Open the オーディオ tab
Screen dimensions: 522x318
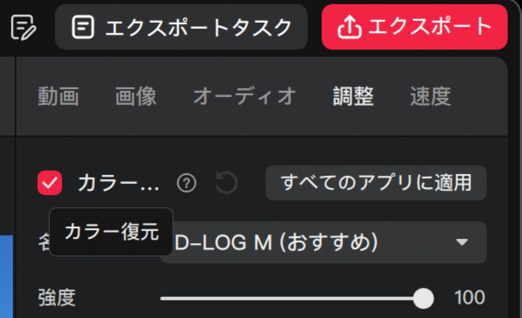pos(245,96)
